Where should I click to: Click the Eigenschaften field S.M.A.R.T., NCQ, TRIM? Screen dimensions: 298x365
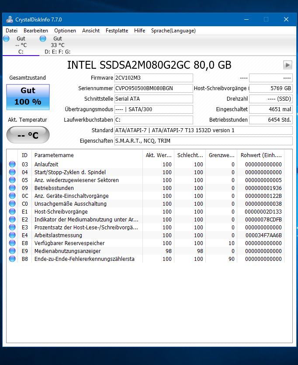click(203, 141)
